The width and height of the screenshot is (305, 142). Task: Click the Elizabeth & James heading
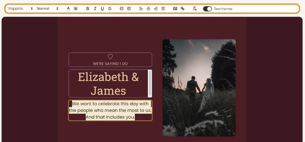pyautogui.click(x=108, y=84)
